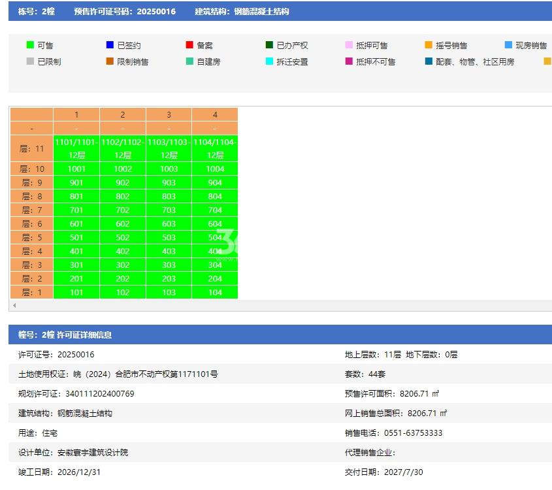Click the gray 已限制 legend swatch

click(30, 61)
